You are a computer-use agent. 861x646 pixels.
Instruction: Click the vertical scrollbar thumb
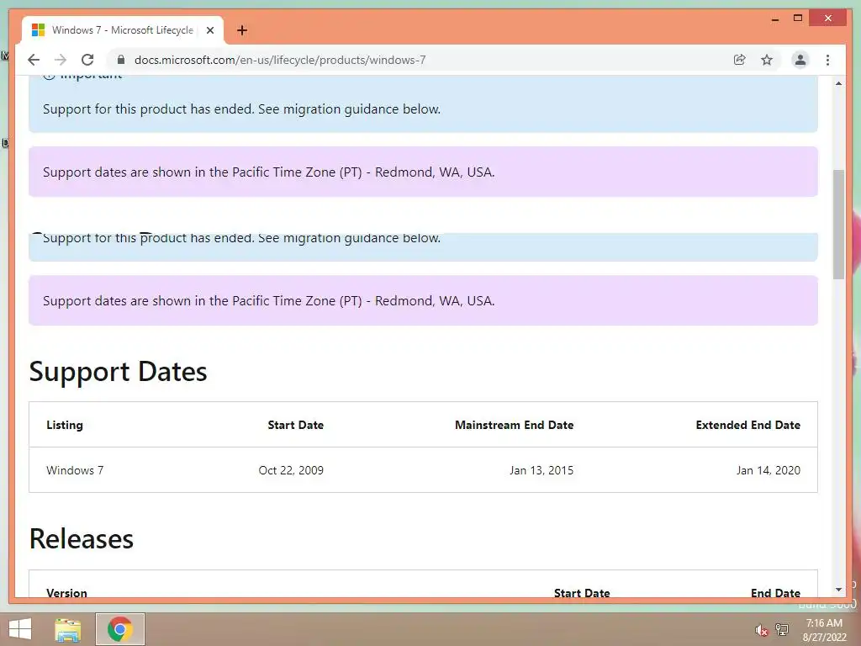pos(838,225)
